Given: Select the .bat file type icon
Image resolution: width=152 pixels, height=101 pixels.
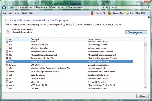Looking at the screenshot, I should (7, 48).
